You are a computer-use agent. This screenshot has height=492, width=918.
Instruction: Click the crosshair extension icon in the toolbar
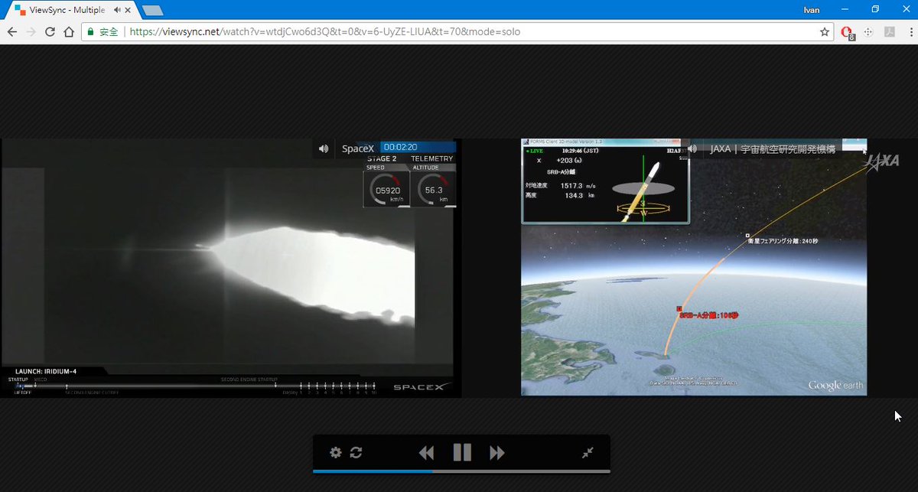click(x=868, y=32)
